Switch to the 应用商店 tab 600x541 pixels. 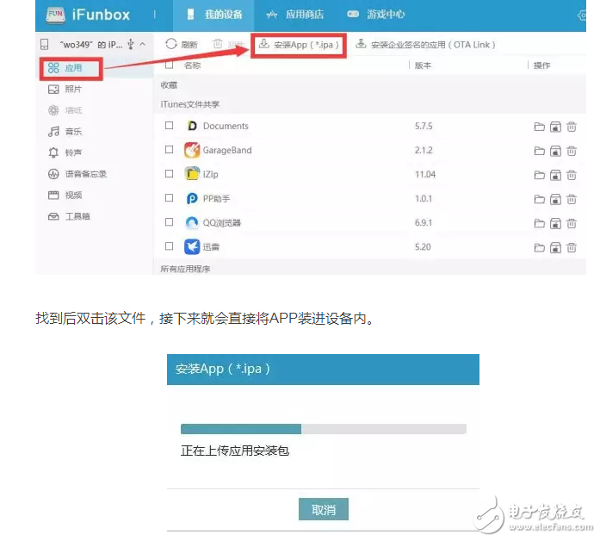coord(295,15)
